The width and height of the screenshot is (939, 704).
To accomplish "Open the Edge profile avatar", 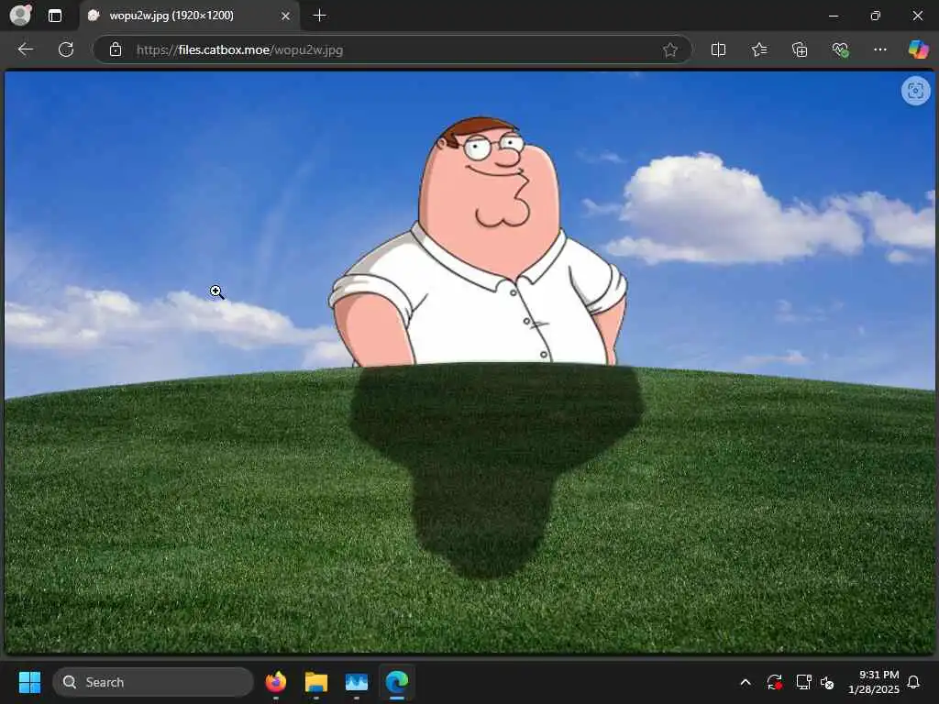I will pyautogui.click(x=20, y=16).
